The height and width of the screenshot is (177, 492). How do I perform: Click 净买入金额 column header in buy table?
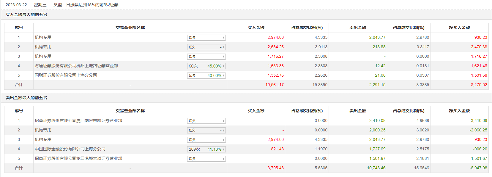pos(459,28)
